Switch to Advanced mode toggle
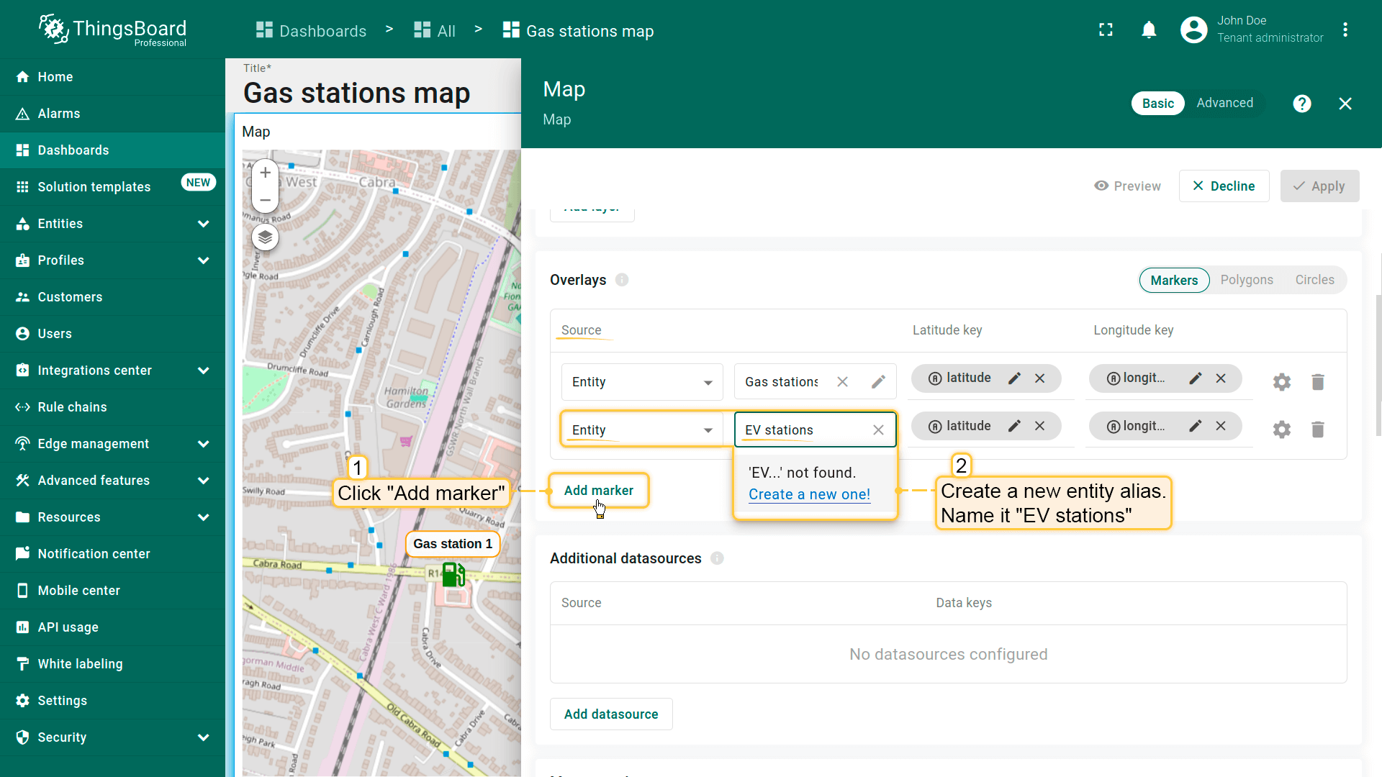The height and width of the screenshot is (777, 1382). [x=1224, y=103]
